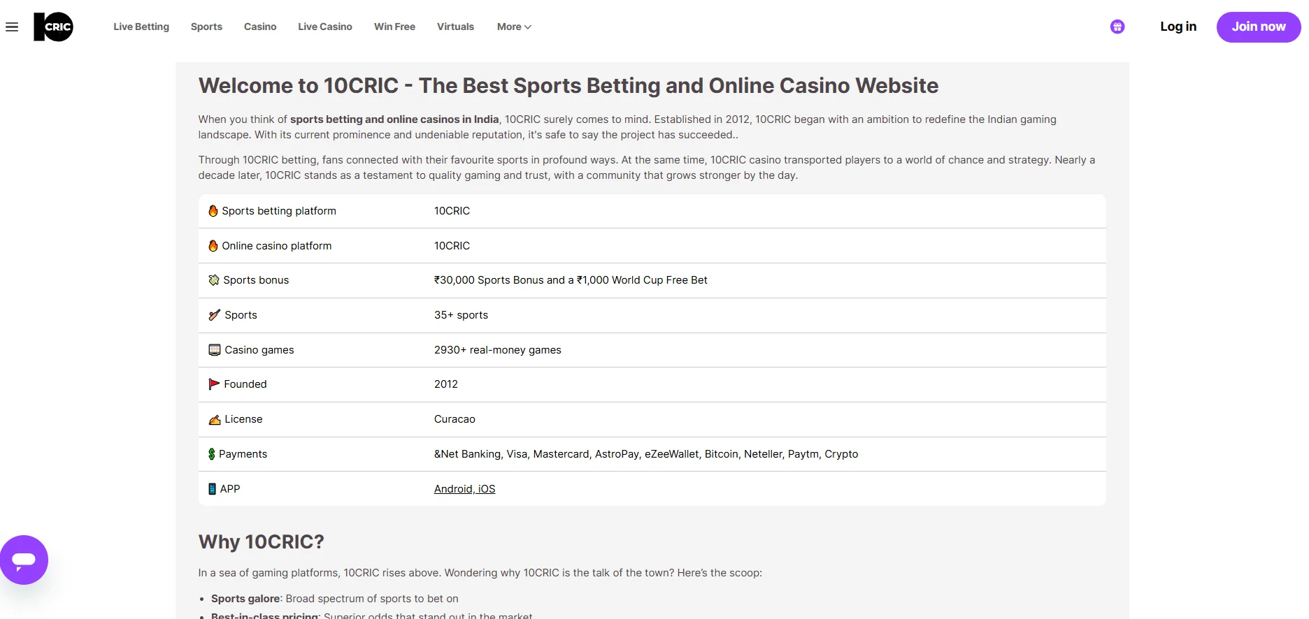Open the Sports menu item

(x=206, y=27)
